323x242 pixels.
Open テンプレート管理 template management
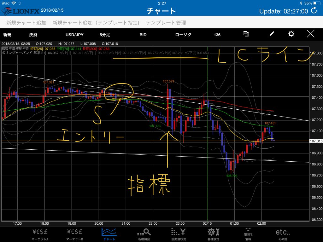(x=166, y=23)
